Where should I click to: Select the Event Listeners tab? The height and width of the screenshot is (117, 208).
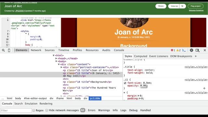click(x=159, y=56)
